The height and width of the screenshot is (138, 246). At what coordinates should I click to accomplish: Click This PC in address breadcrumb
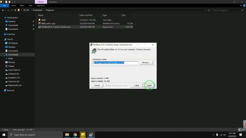click(26, 10)
